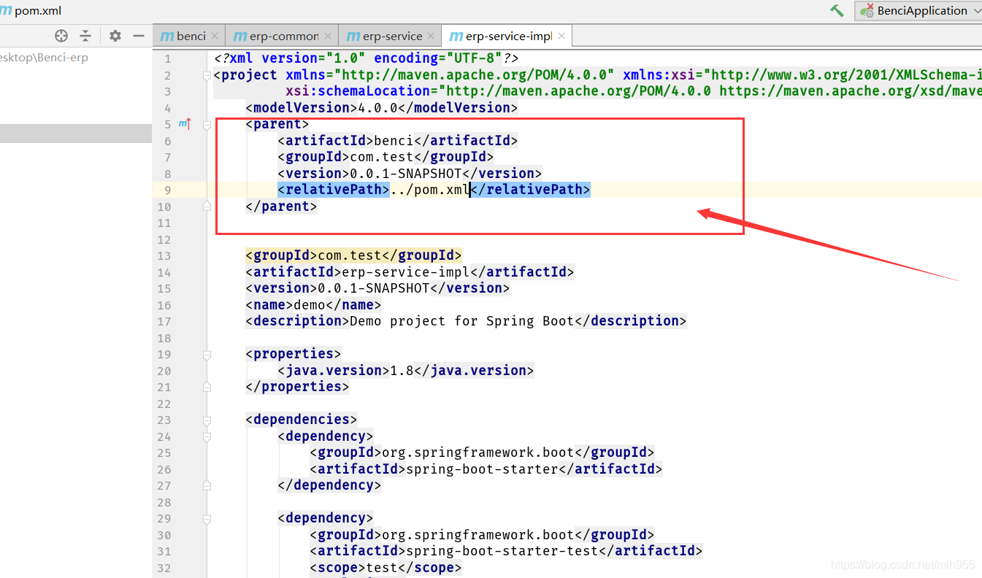This screenshot has width=982, height=578.
Task: Click the locate (scroll from source) target icon
Action: click(61, 36)
